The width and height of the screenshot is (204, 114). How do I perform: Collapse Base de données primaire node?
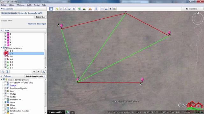point(1,79)
